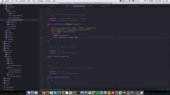The height and width of the screenshot is (95, 170).
Task: Click the file path in the status bar
Action: pyautogui.click(x=52, y=89)
